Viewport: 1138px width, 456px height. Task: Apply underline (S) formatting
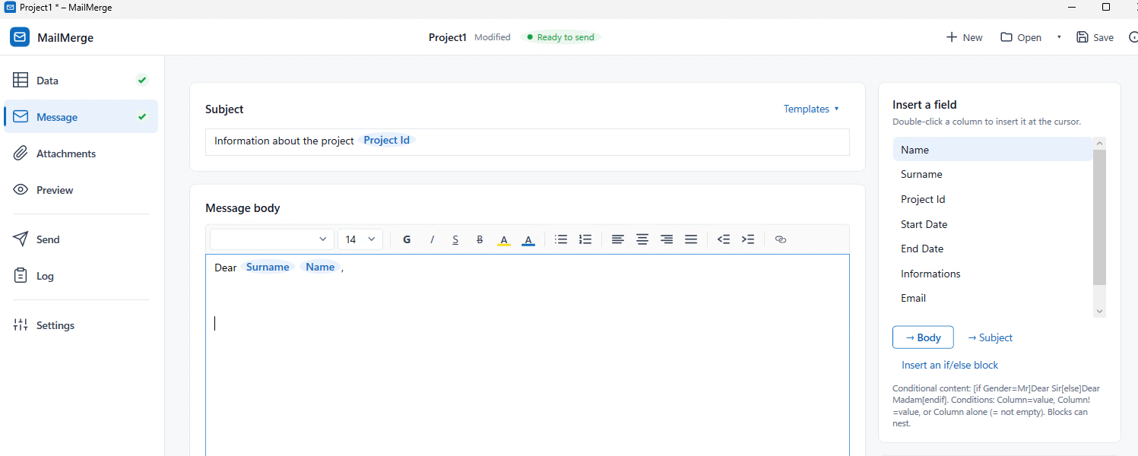455,239
